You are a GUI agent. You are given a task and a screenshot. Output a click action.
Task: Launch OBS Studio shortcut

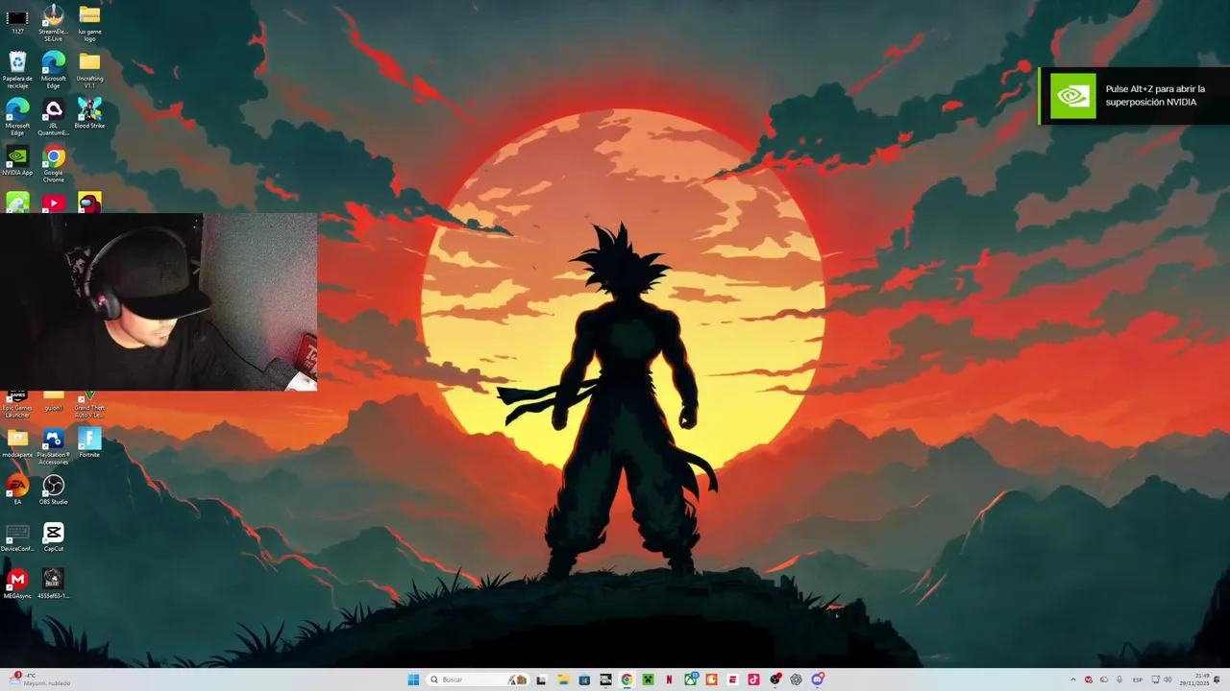tap(54, 490)
